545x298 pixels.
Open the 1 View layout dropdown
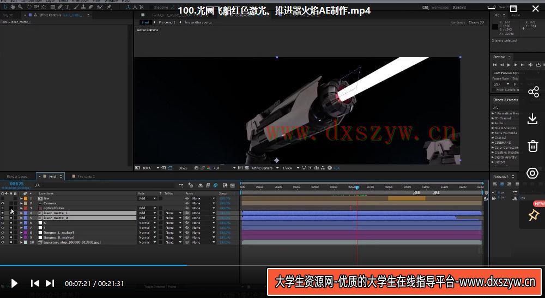[x=291, y=168]
